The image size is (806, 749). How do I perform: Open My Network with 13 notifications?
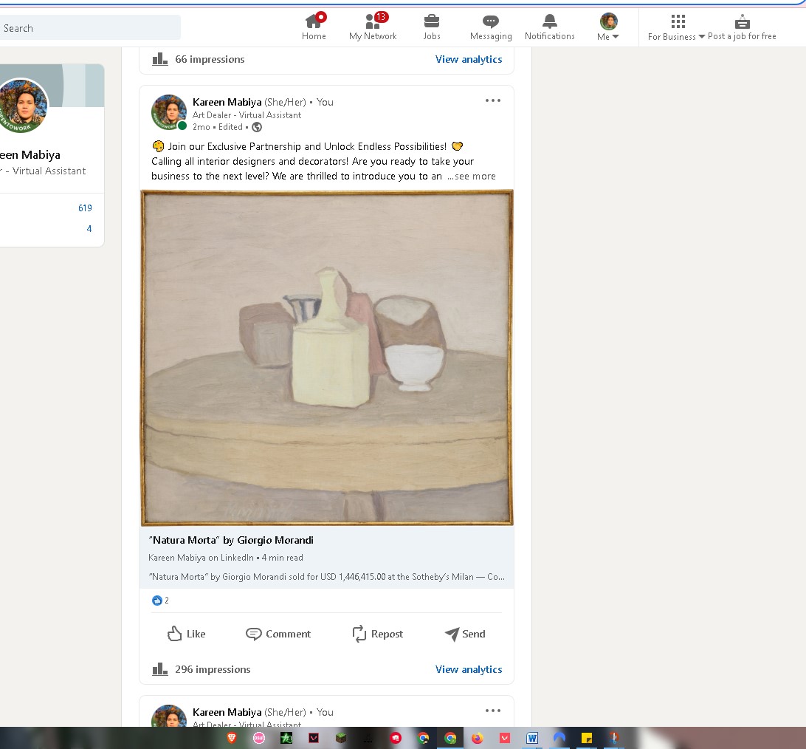373,27
